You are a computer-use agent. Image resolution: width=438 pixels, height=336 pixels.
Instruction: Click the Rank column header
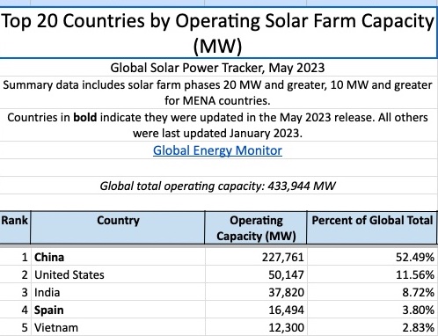[15, 228]
